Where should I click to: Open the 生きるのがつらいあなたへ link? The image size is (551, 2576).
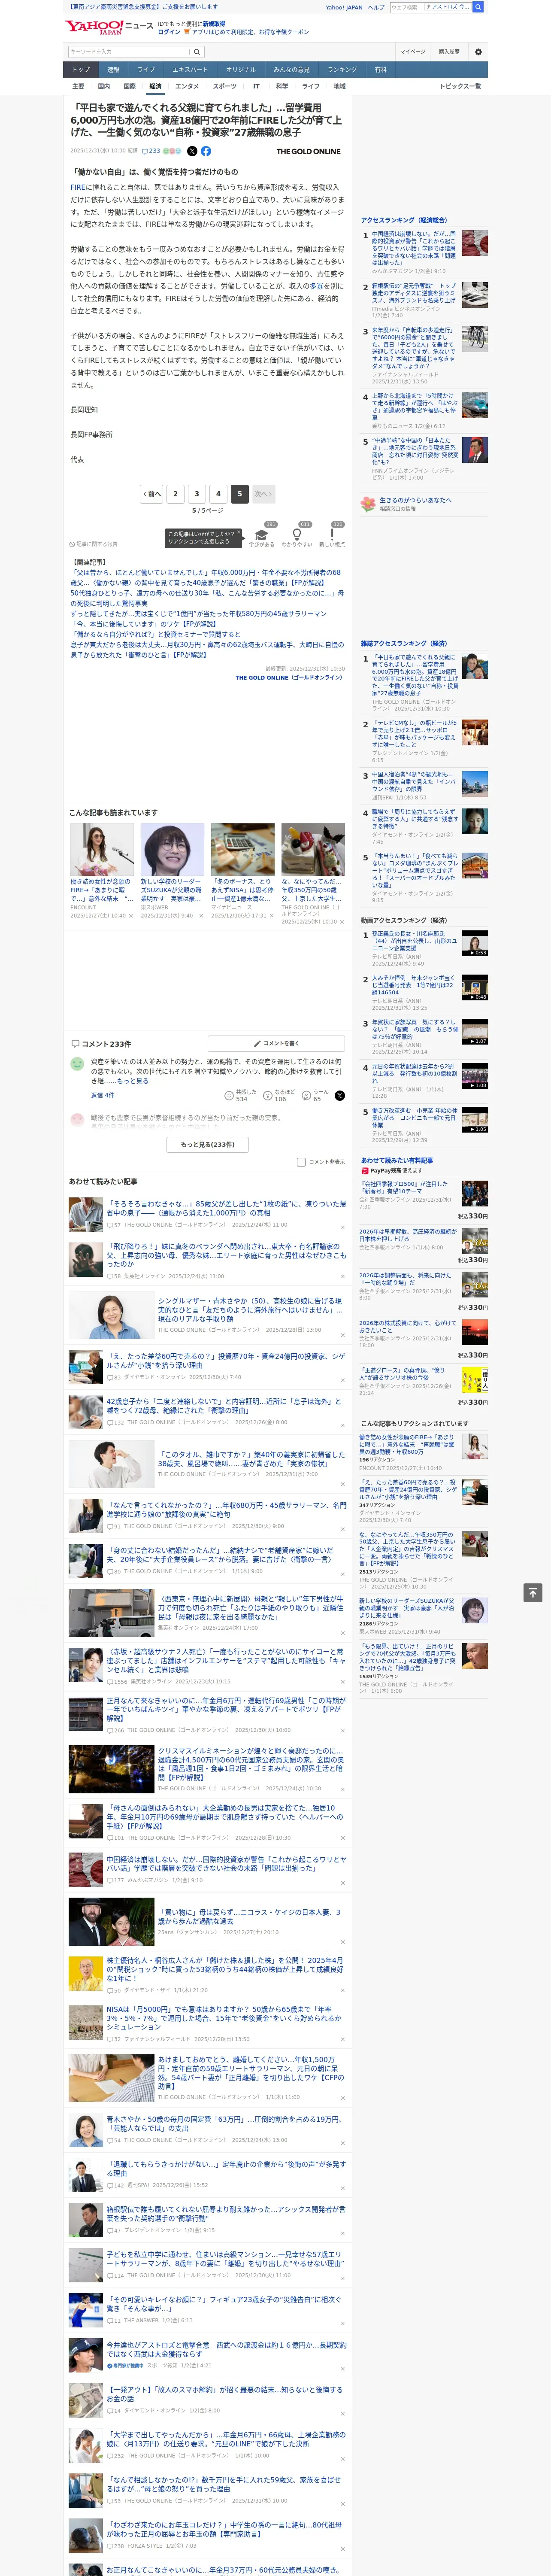coord(415,500)
